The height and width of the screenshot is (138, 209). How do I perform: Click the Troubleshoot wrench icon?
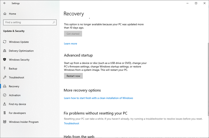coord(5,77)
